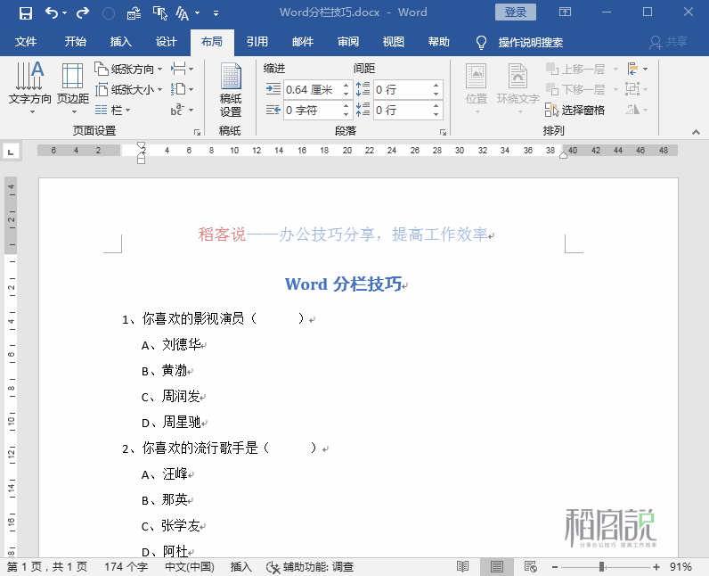Switch to the 审阅 Review tab
The height and width of the screenshot is (576, 709).
(x=348, y=42)
